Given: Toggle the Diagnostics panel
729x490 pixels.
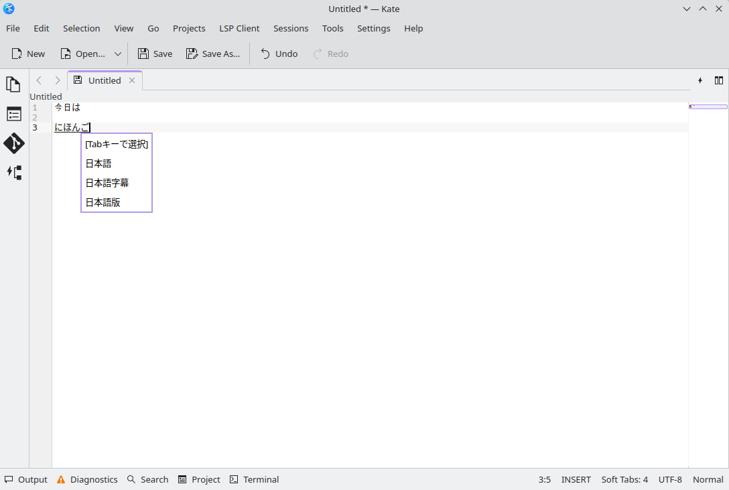Looking at the screenshot, I should [x=87, y=479].
